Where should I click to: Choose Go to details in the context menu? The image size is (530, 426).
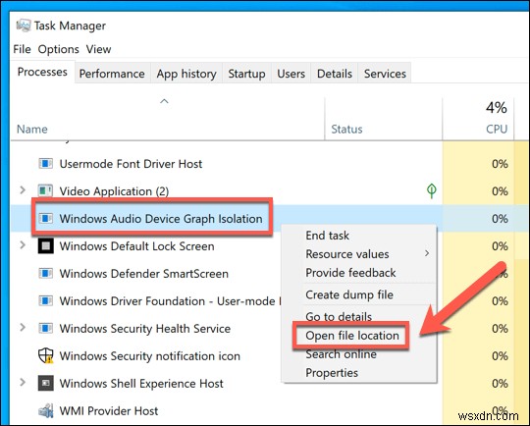pyautogui.click(x=359, y=317)
